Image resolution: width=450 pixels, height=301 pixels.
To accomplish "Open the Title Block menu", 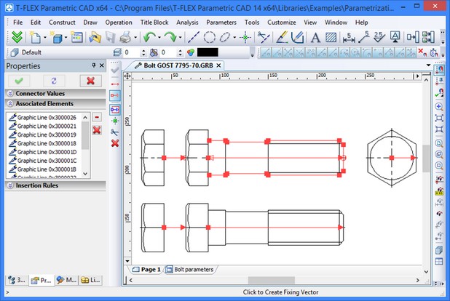I will coord(154,23).
